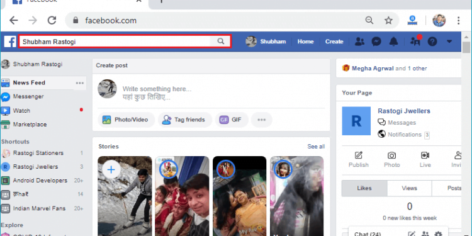Viewport: 472px width, 236px height.
Task: Click browser forward arrow
Action: coord(33,21)
